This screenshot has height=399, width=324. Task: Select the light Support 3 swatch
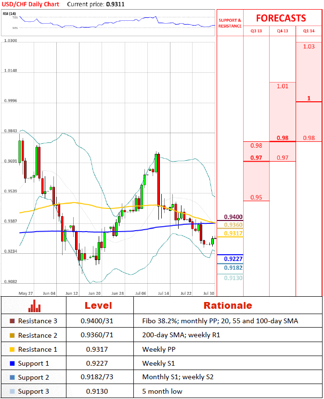[12, 391]
